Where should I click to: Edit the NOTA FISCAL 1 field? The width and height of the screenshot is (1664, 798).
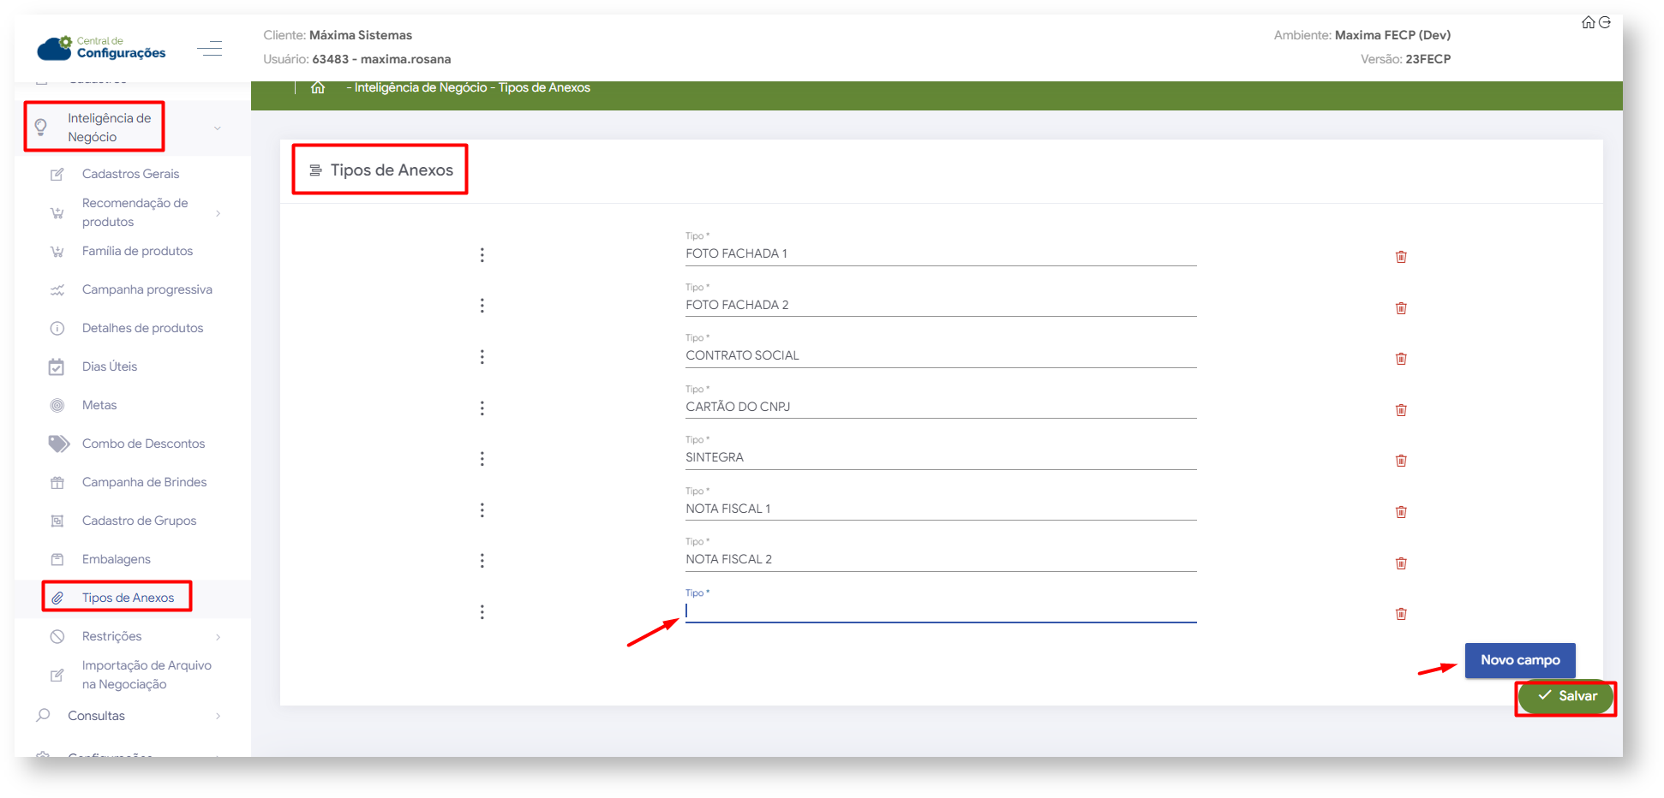[x=941, y=509]
